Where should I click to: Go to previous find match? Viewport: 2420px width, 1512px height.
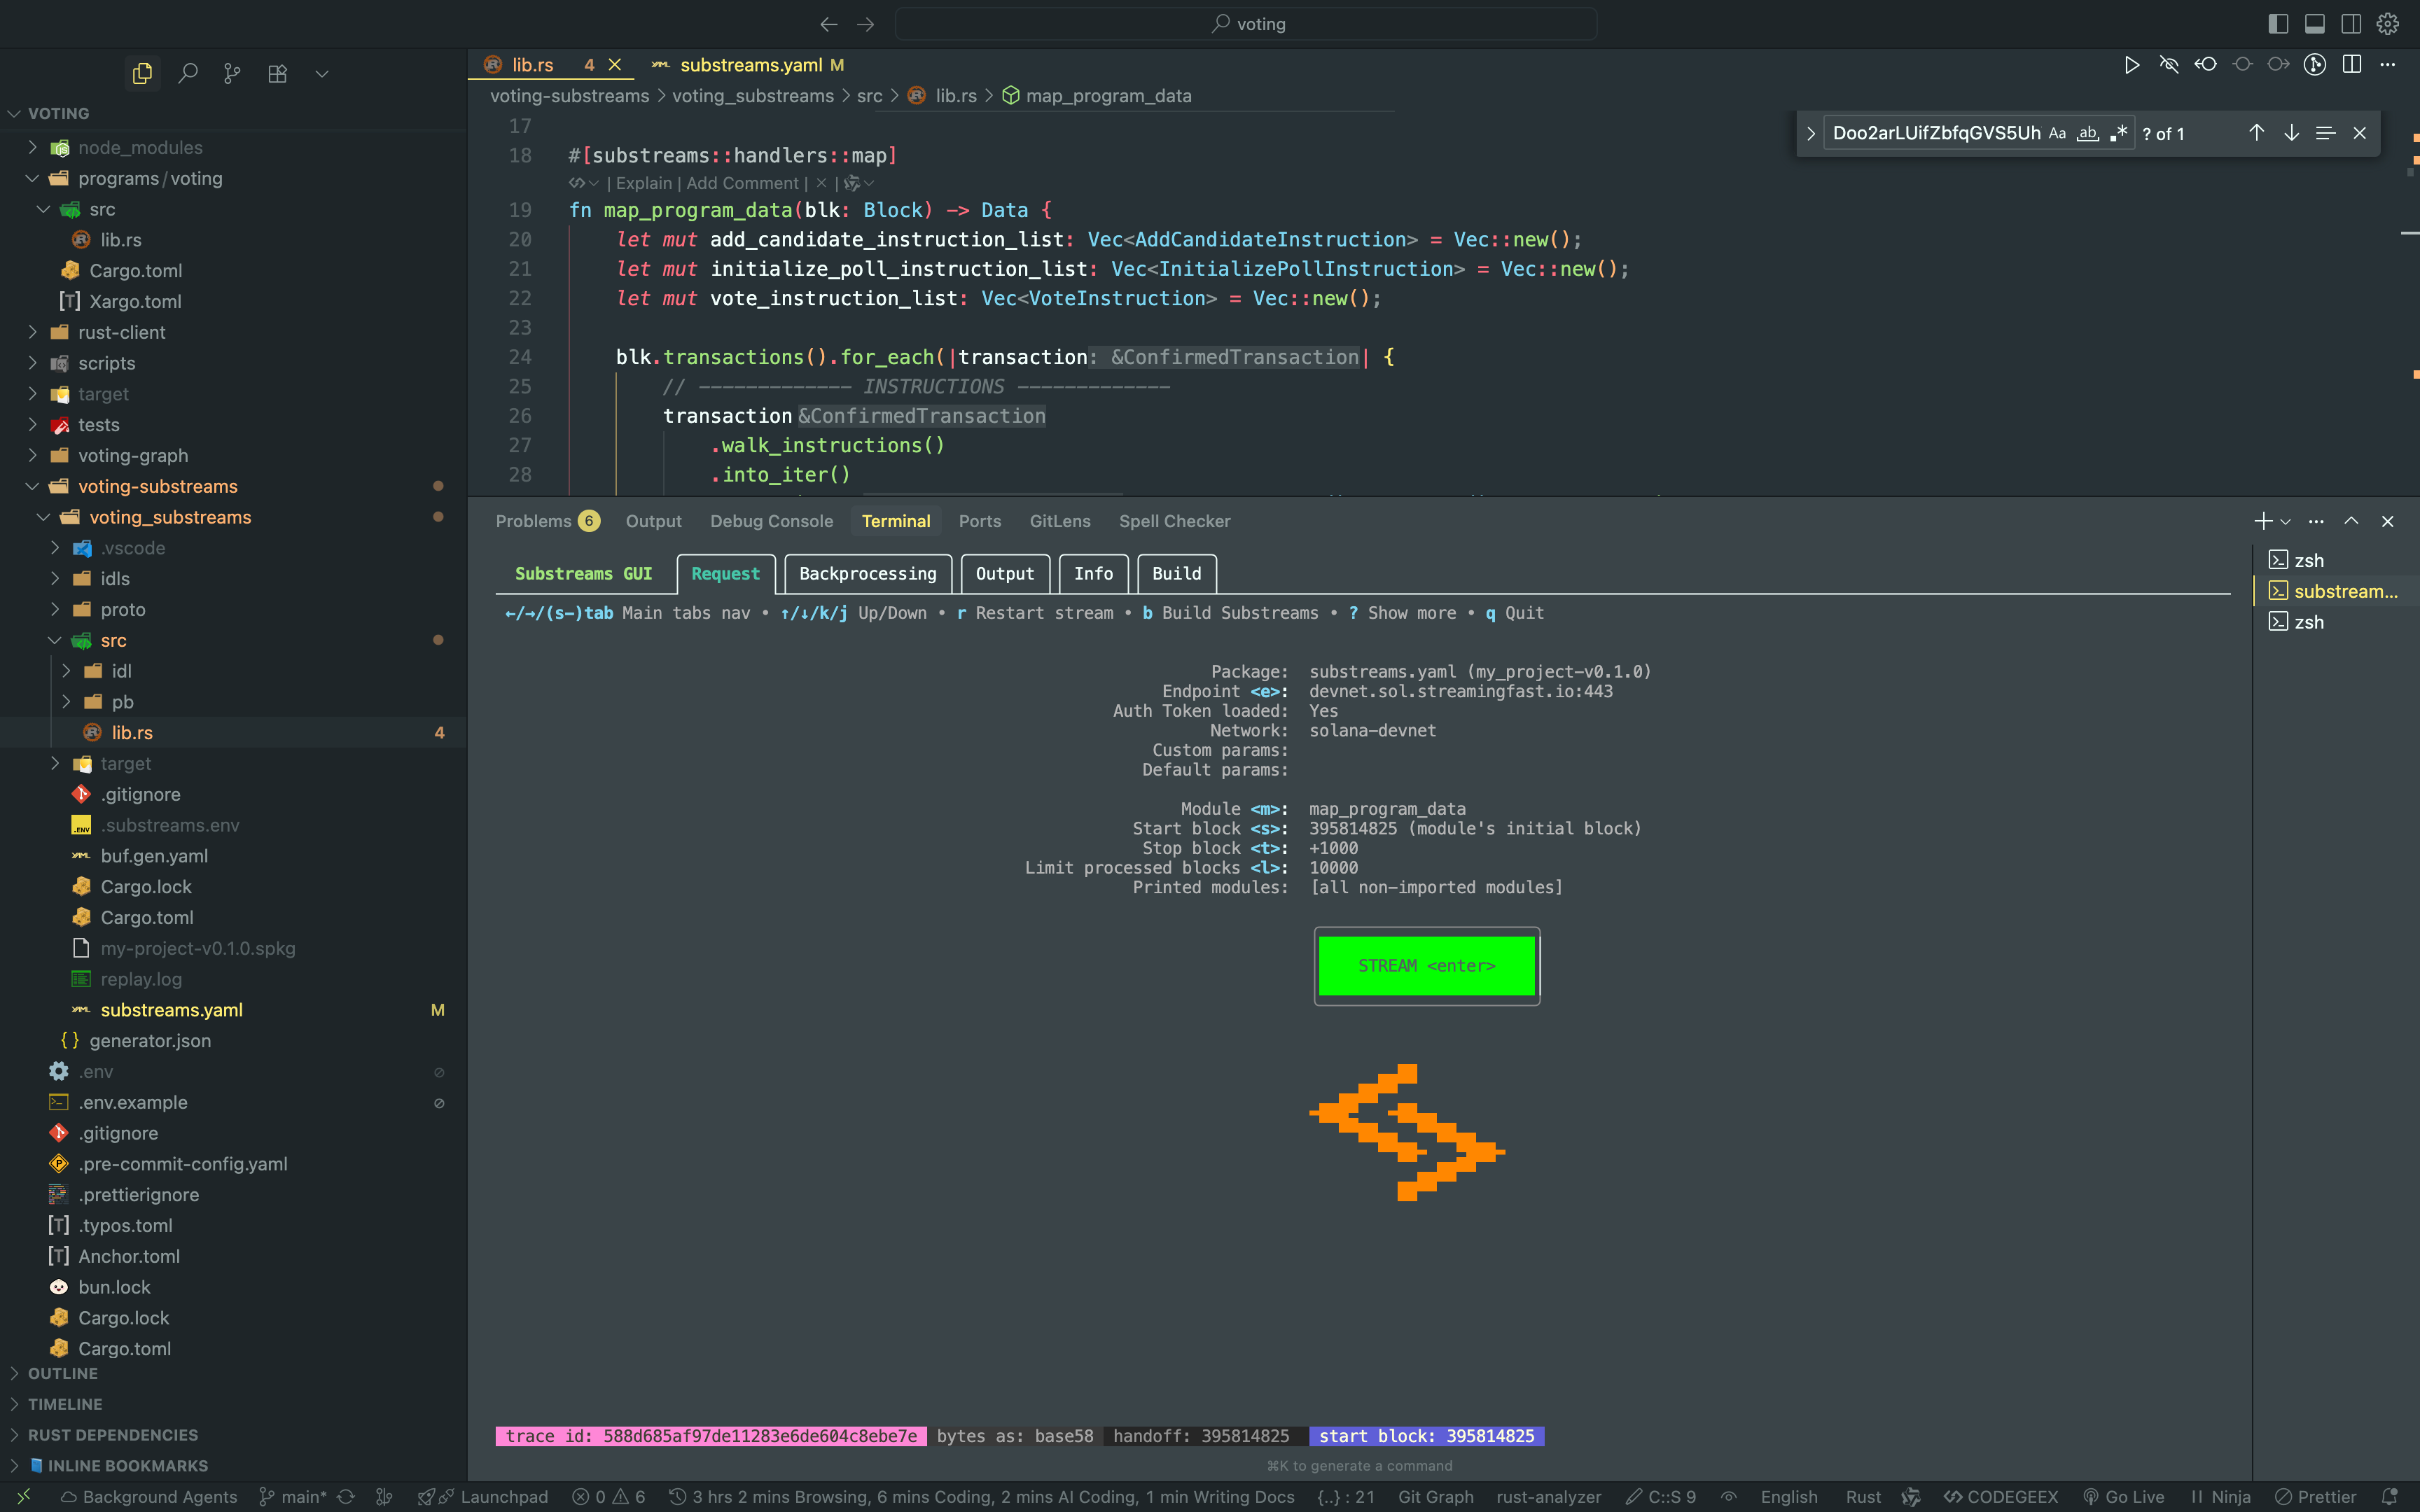point(2256,133)
